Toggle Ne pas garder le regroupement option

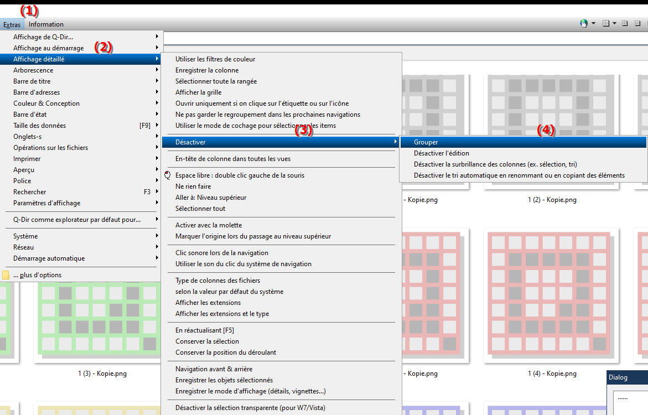[281, 115]
